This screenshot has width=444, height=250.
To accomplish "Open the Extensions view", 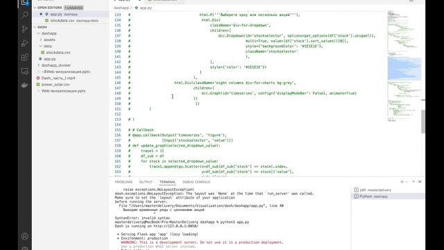I will coord(25,57).
